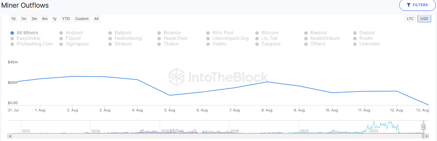Select the 7d time range
Image resolution: width=437 pixels, height=141 pixels.
[x=13, y=19]
